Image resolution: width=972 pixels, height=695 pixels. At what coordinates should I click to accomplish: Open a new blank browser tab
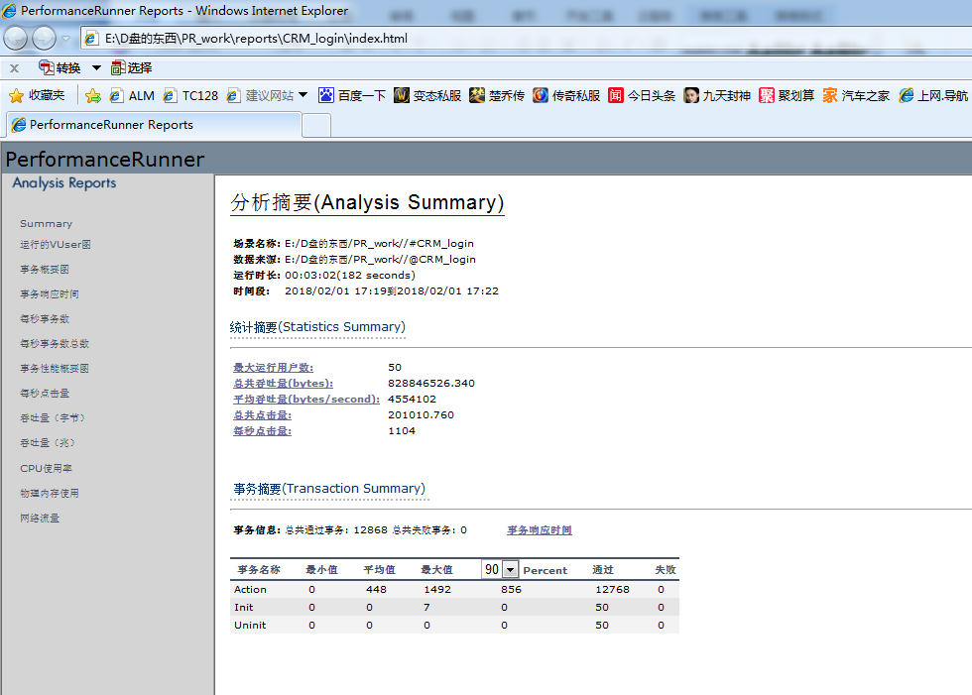[315, 125]
